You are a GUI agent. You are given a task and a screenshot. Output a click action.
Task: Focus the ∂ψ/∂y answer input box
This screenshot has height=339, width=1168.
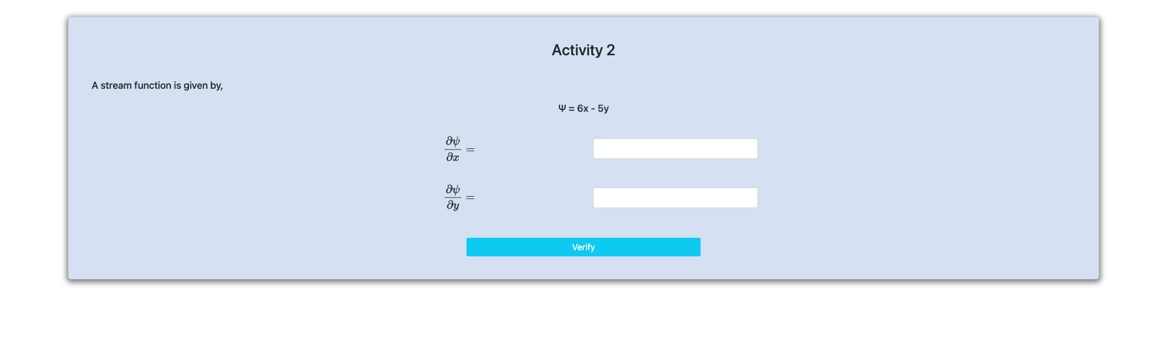click(675, 198)
